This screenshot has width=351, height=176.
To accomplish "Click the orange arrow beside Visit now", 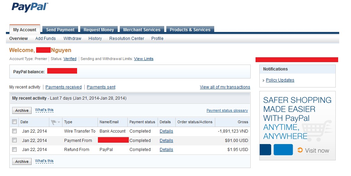I will coord(300,150).
